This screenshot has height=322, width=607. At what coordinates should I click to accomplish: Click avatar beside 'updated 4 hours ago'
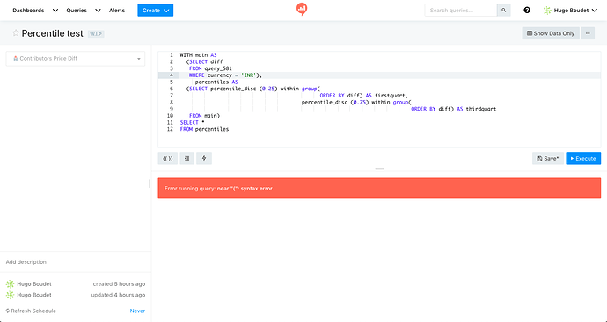pyautogui.click(x=10, y=295)
